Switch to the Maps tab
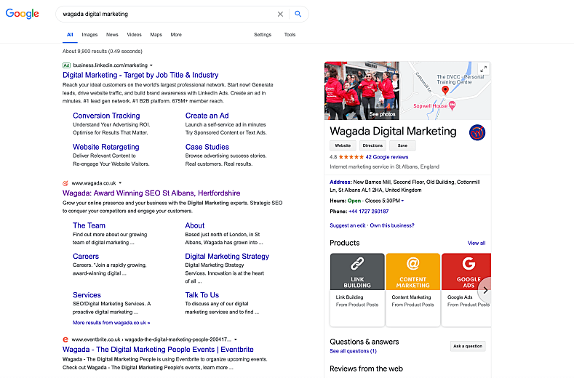 pyautogui.click(x=156, y=34)
